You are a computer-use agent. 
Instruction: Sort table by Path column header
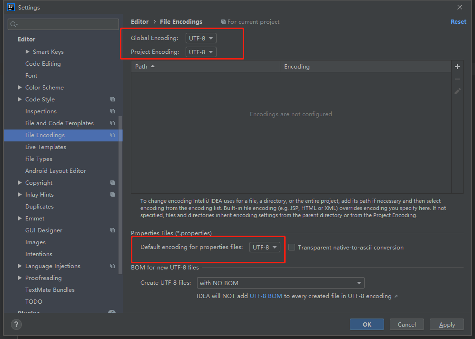tap(206, 66)
